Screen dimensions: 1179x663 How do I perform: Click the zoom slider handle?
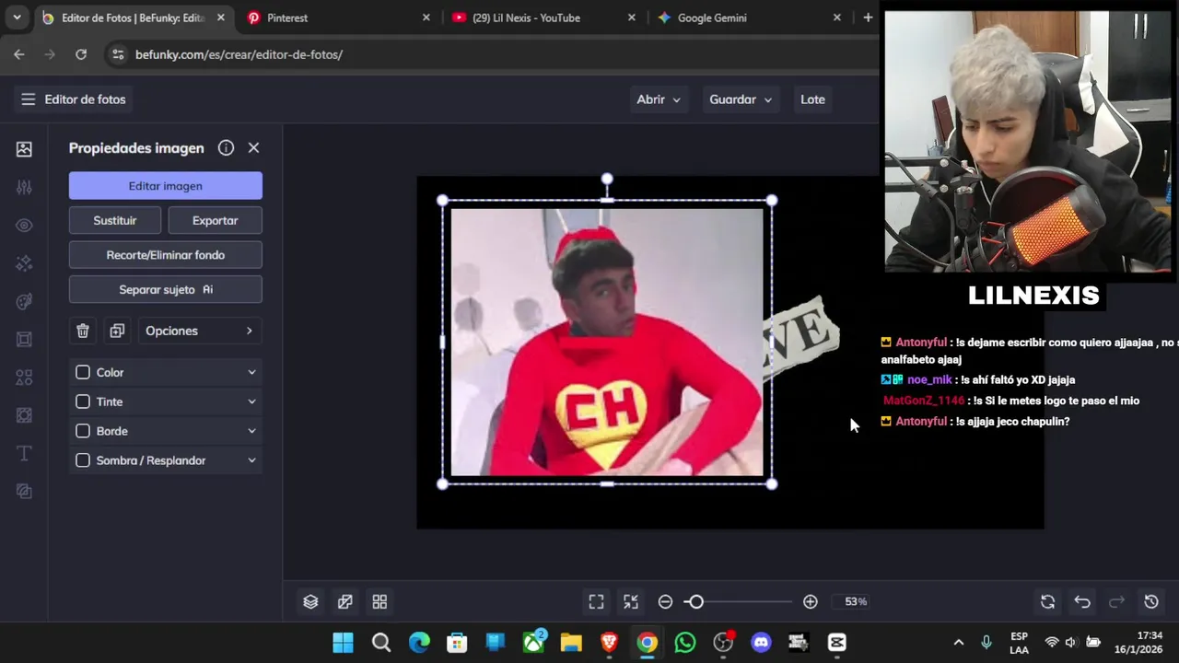click(695, 601)
